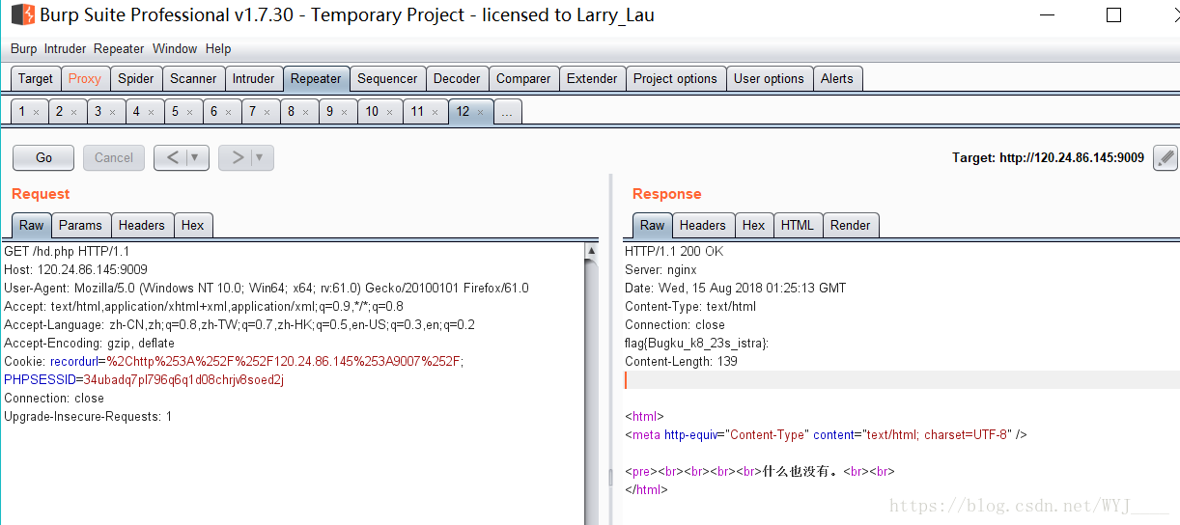Screen dimensions: 1180x525
Task: Close Repeater tab 3 with x
Action: tap(112, 112)
